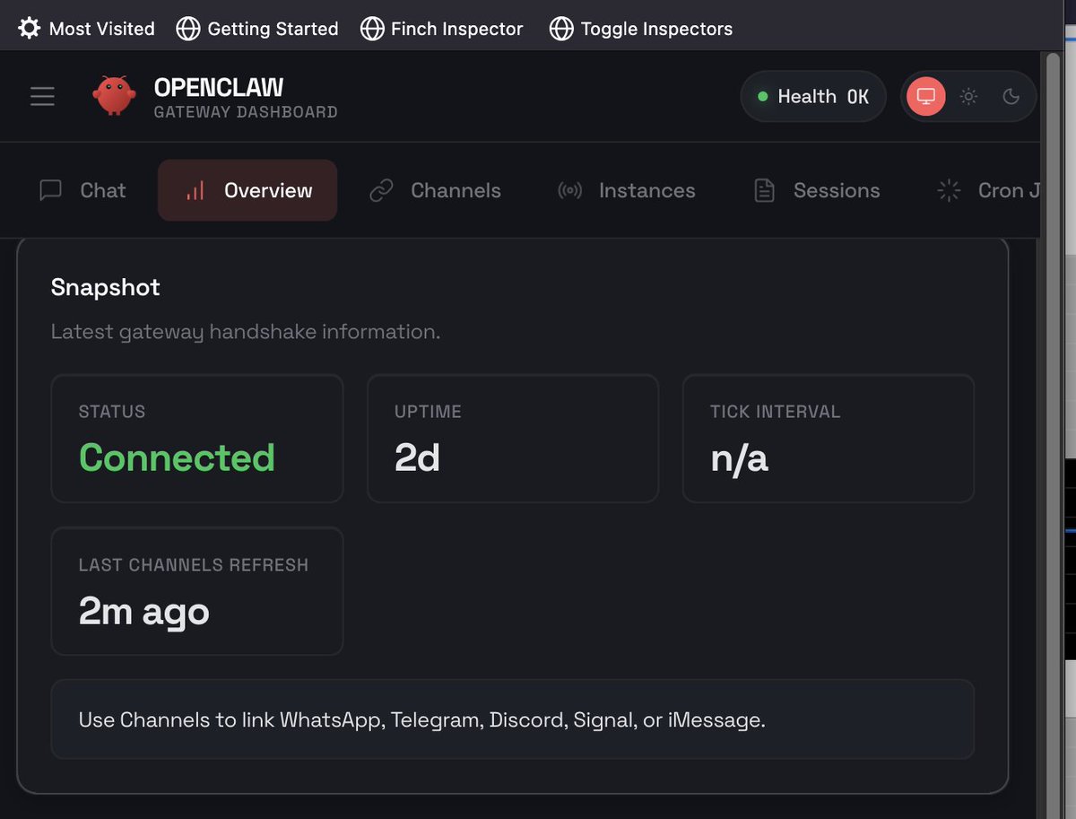
Task: Click the 2m ago refresh value
Action: point(143,612)
